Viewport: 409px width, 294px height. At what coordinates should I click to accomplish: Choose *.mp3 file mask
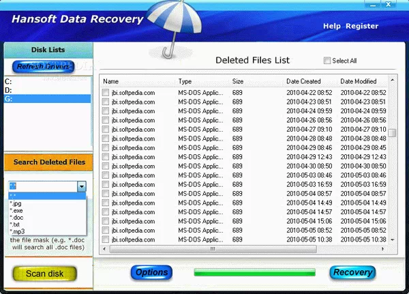click(x=47, y=232)
